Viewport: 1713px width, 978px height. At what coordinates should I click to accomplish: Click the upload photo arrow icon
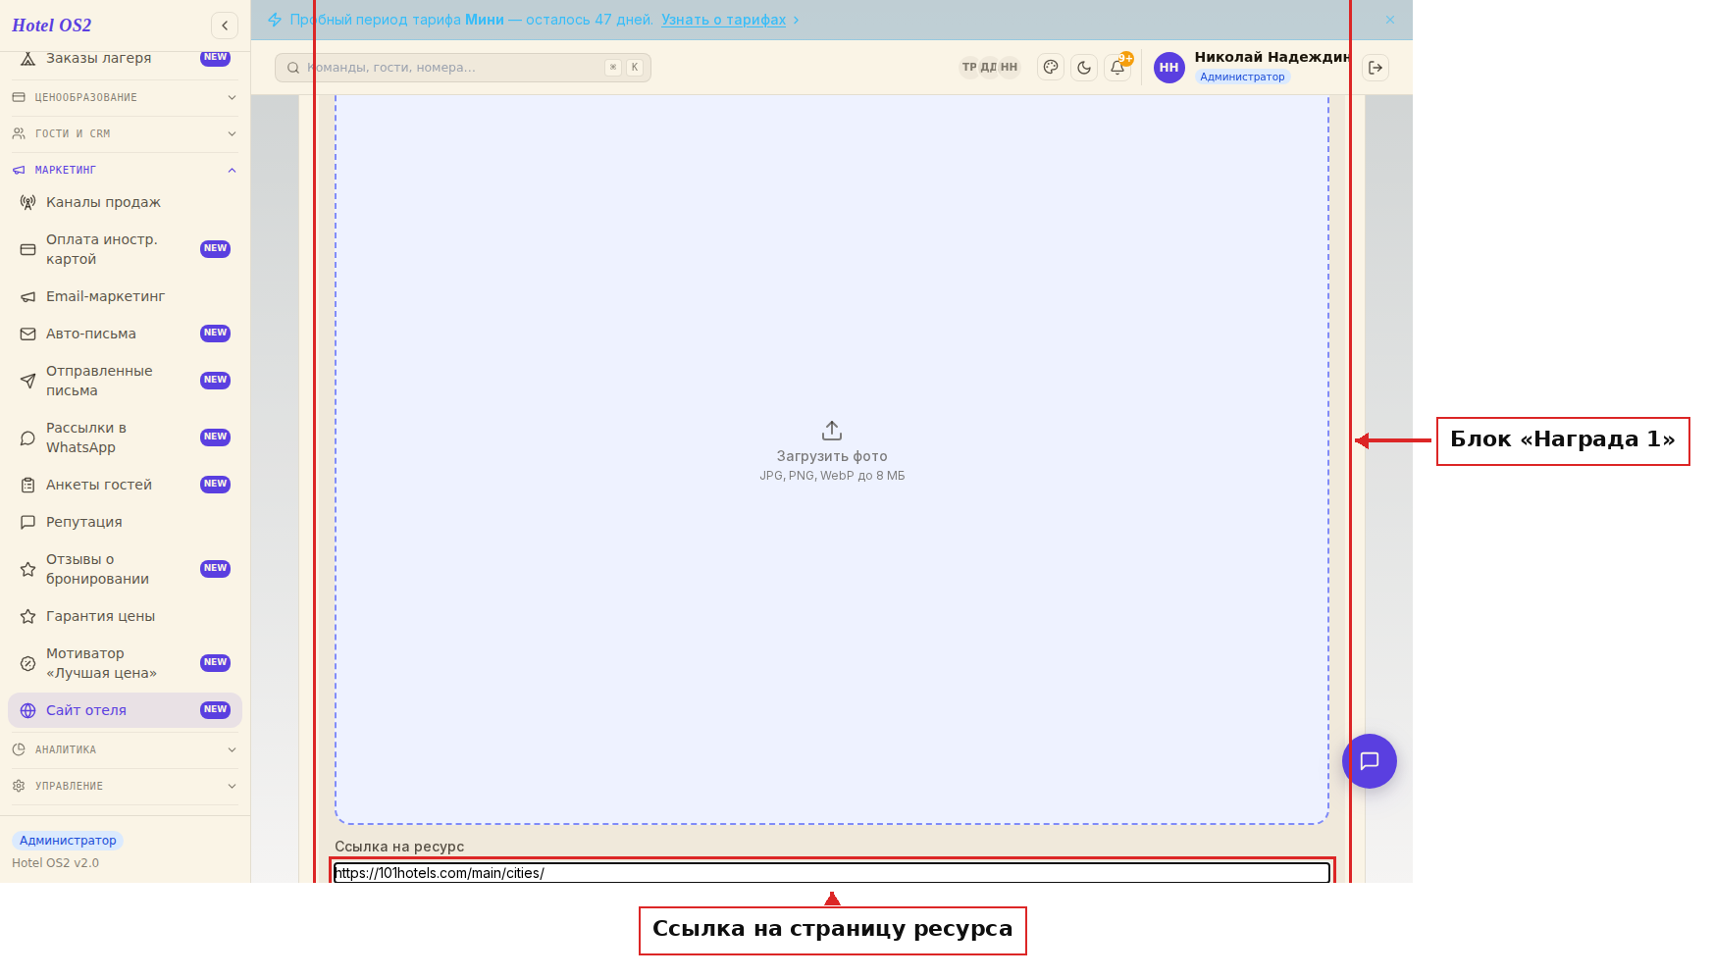point(832,431)
